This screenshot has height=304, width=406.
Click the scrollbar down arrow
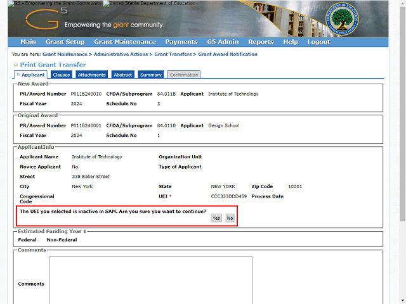[x=403, y=301]
